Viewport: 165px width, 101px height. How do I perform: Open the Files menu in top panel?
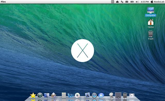pyautogui.click(x=3, y=2)
